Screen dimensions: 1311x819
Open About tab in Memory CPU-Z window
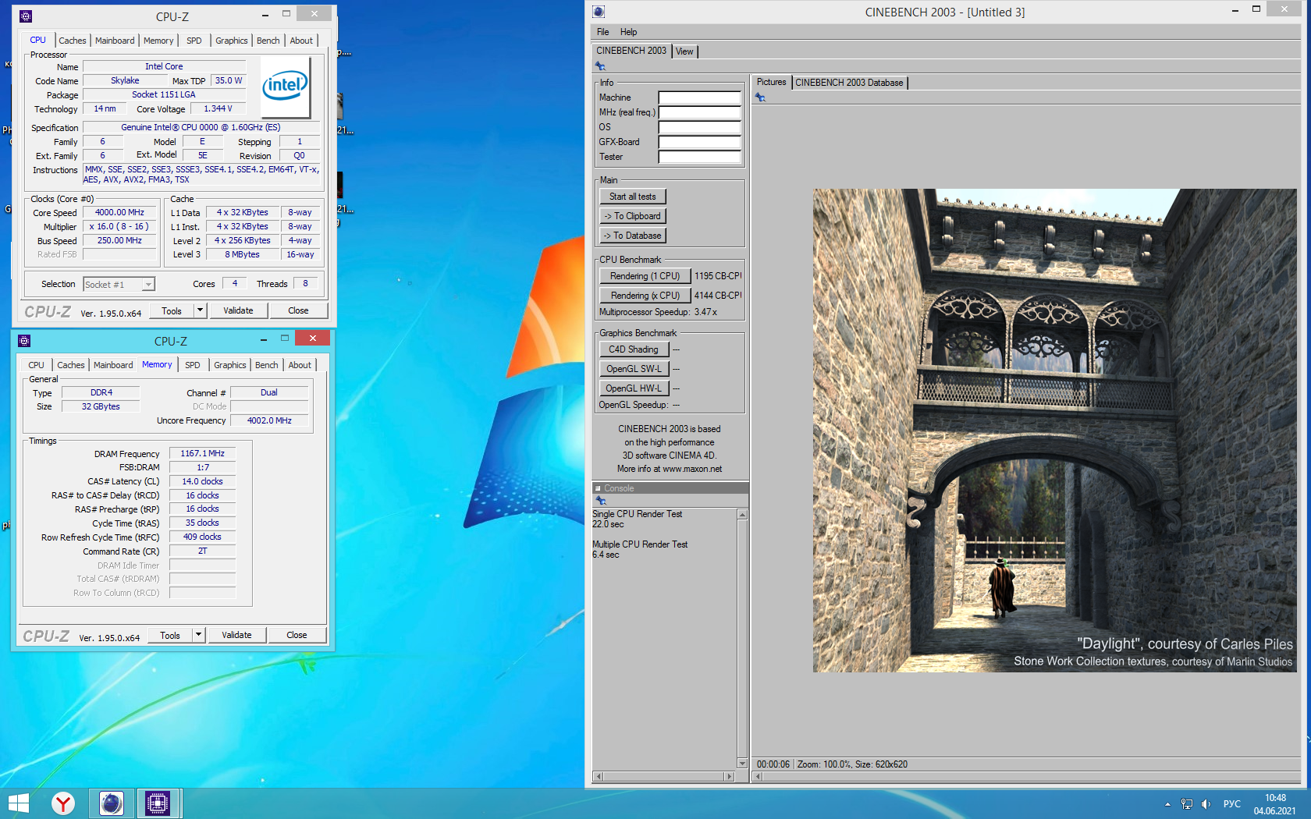300,365
